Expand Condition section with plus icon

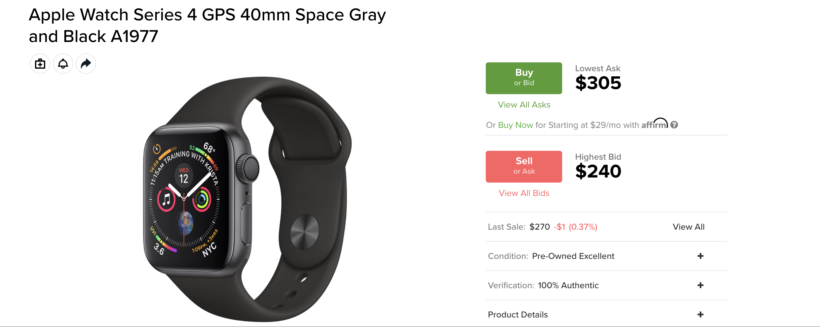coord(700,256)
